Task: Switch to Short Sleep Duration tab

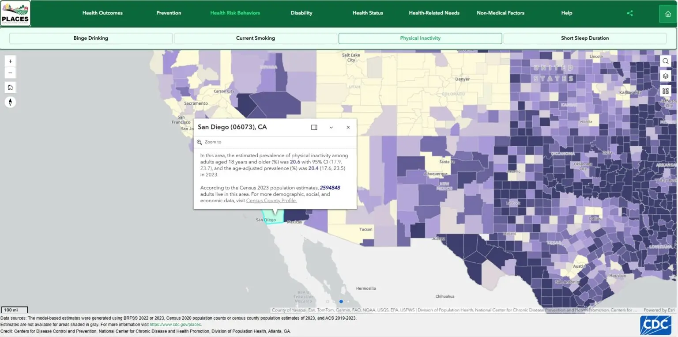Action: (x=584, y=38)
